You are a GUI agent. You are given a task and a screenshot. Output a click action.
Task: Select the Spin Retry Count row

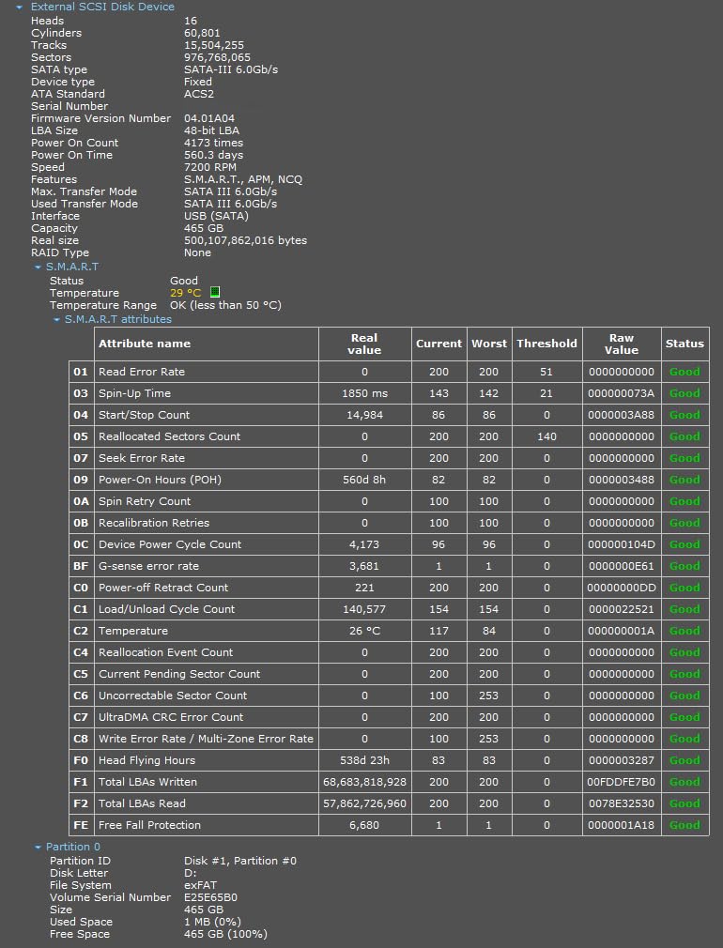pyautogui.click(x=389, y=501)
